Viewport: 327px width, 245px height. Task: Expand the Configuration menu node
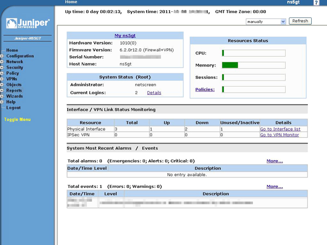2,56
